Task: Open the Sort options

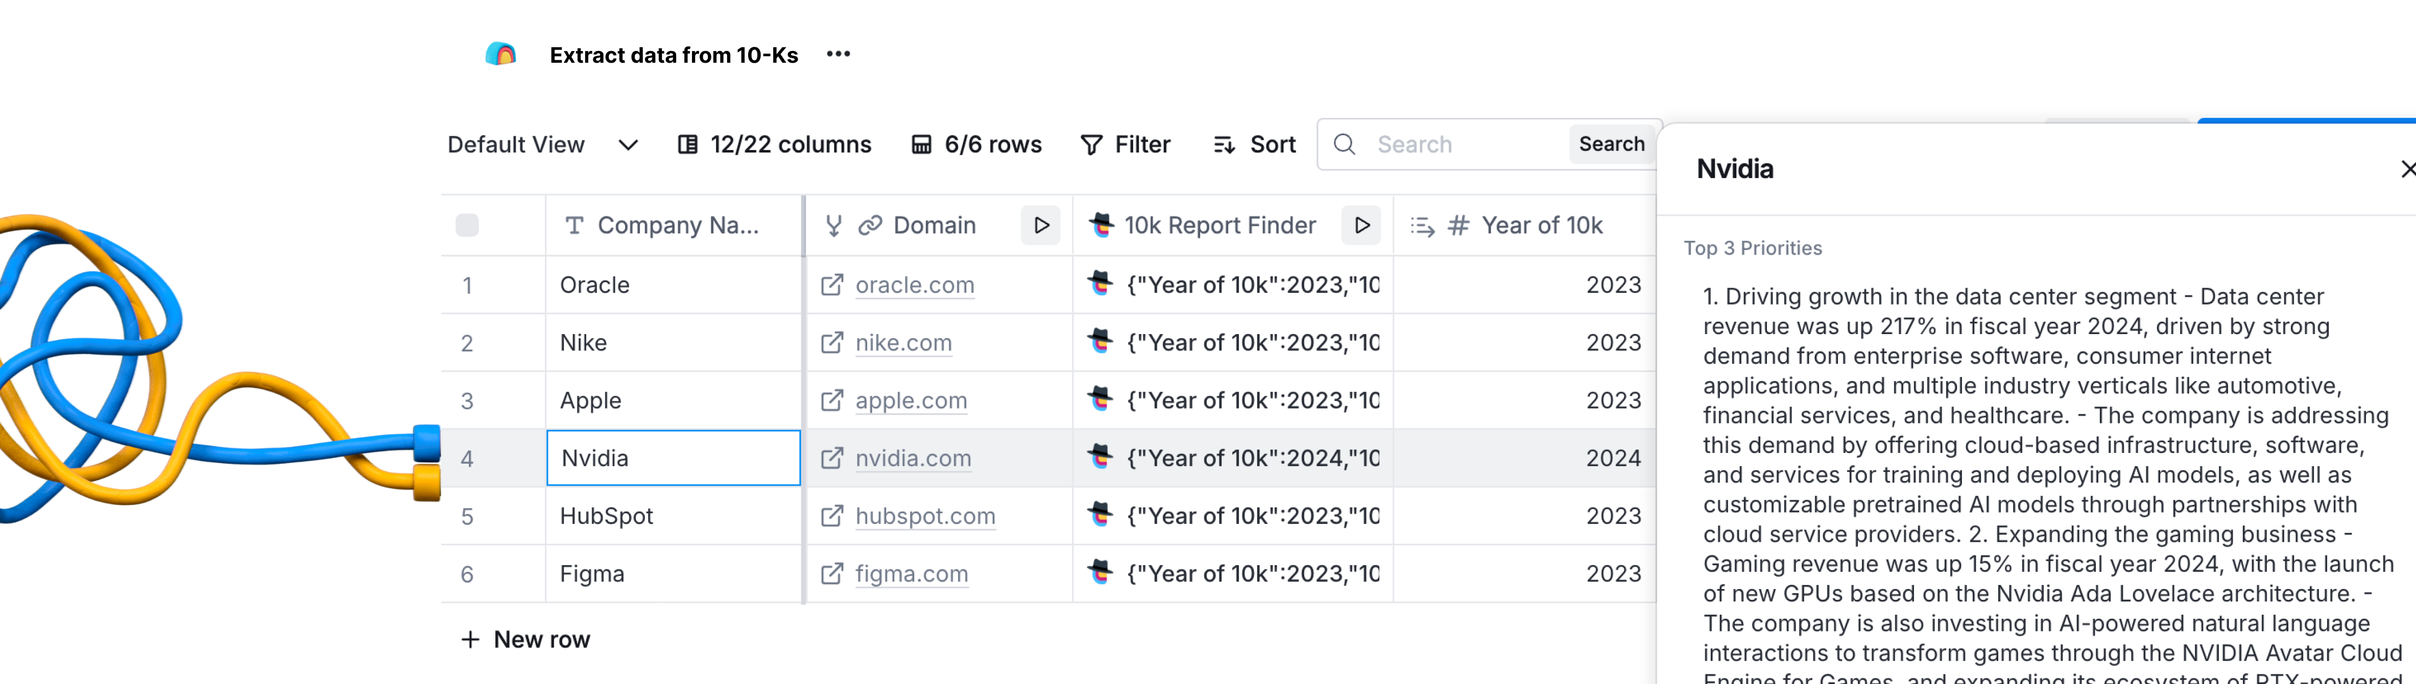Action: point(1254,144)
